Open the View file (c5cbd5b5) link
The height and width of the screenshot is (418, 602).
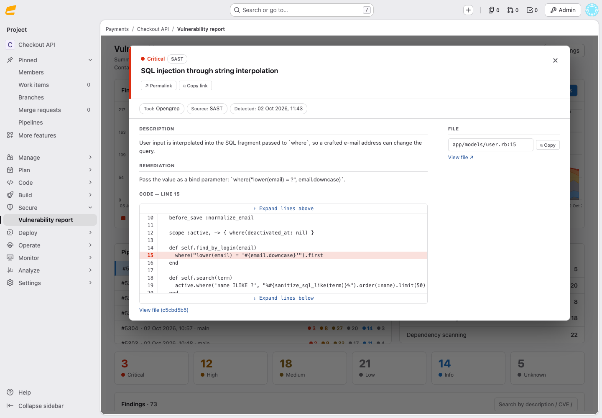(x=164, y=310)
